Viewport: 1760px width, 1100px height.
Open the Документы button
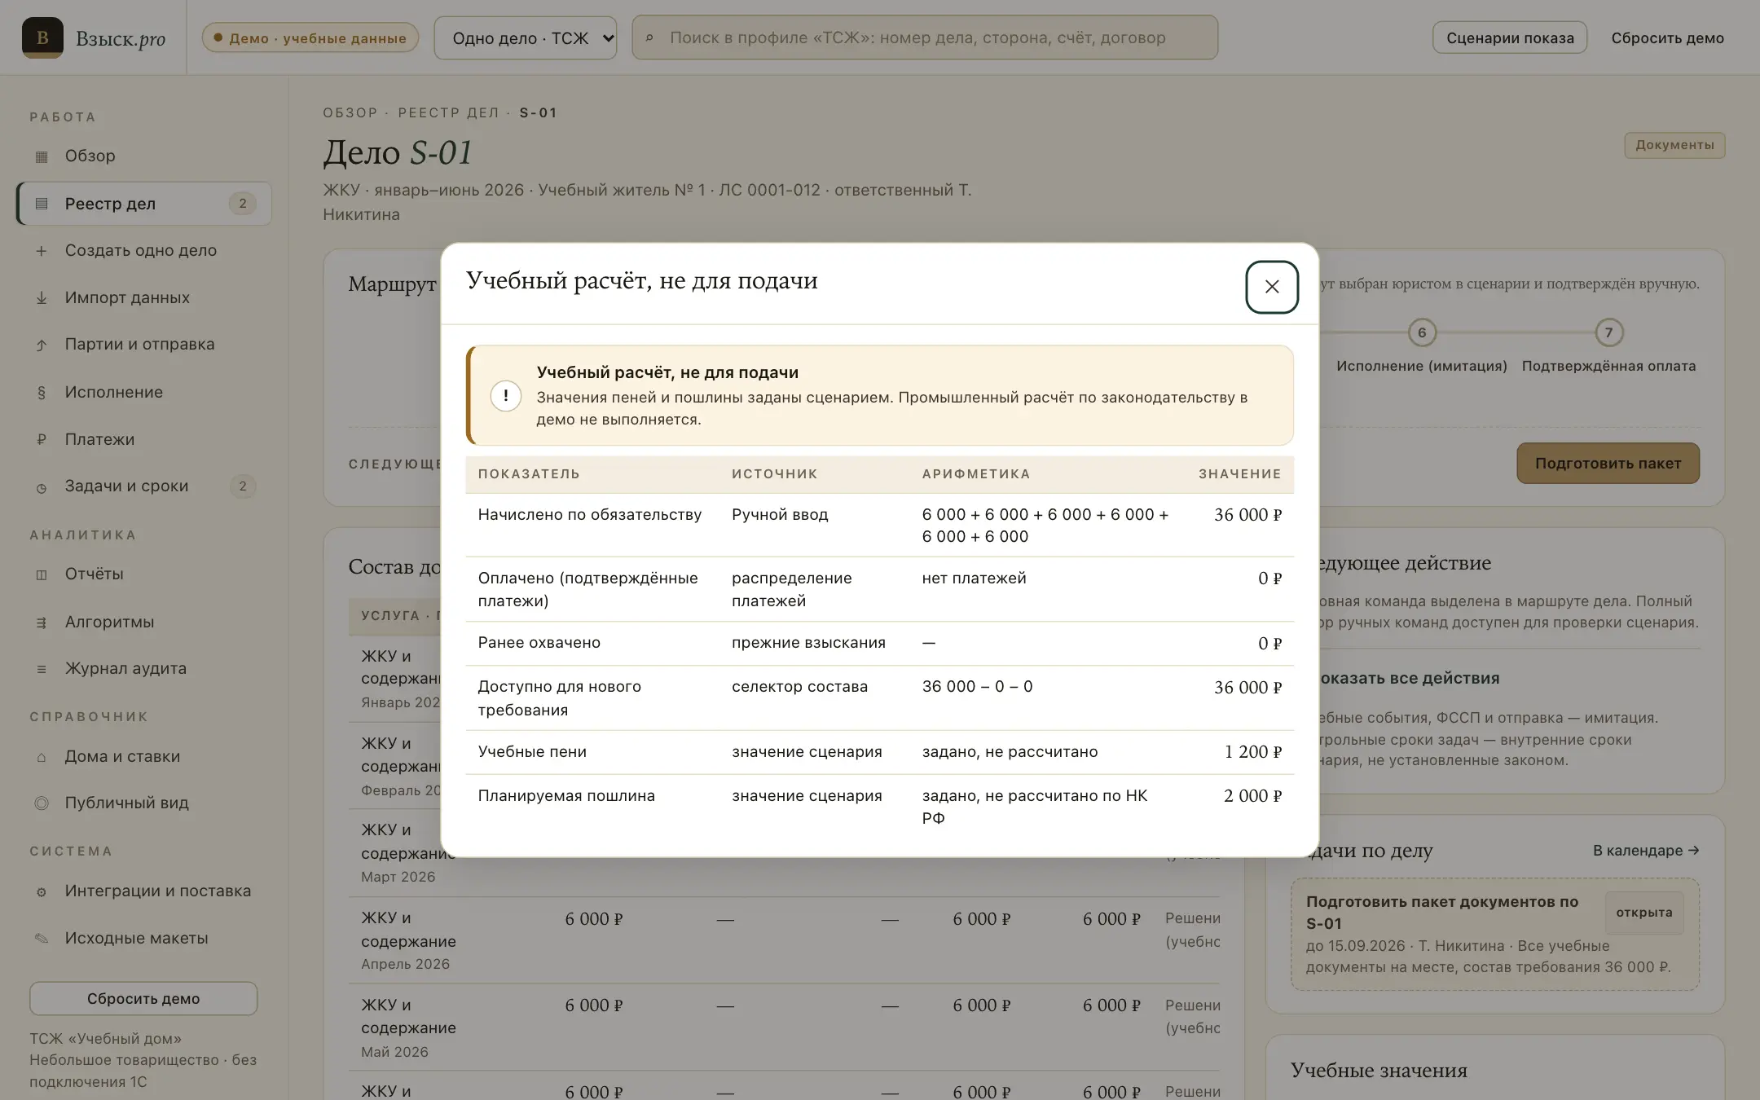(1674, 145)
